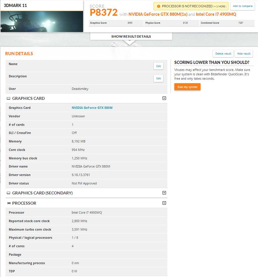Click the 3DMARK 11 title

15,6
